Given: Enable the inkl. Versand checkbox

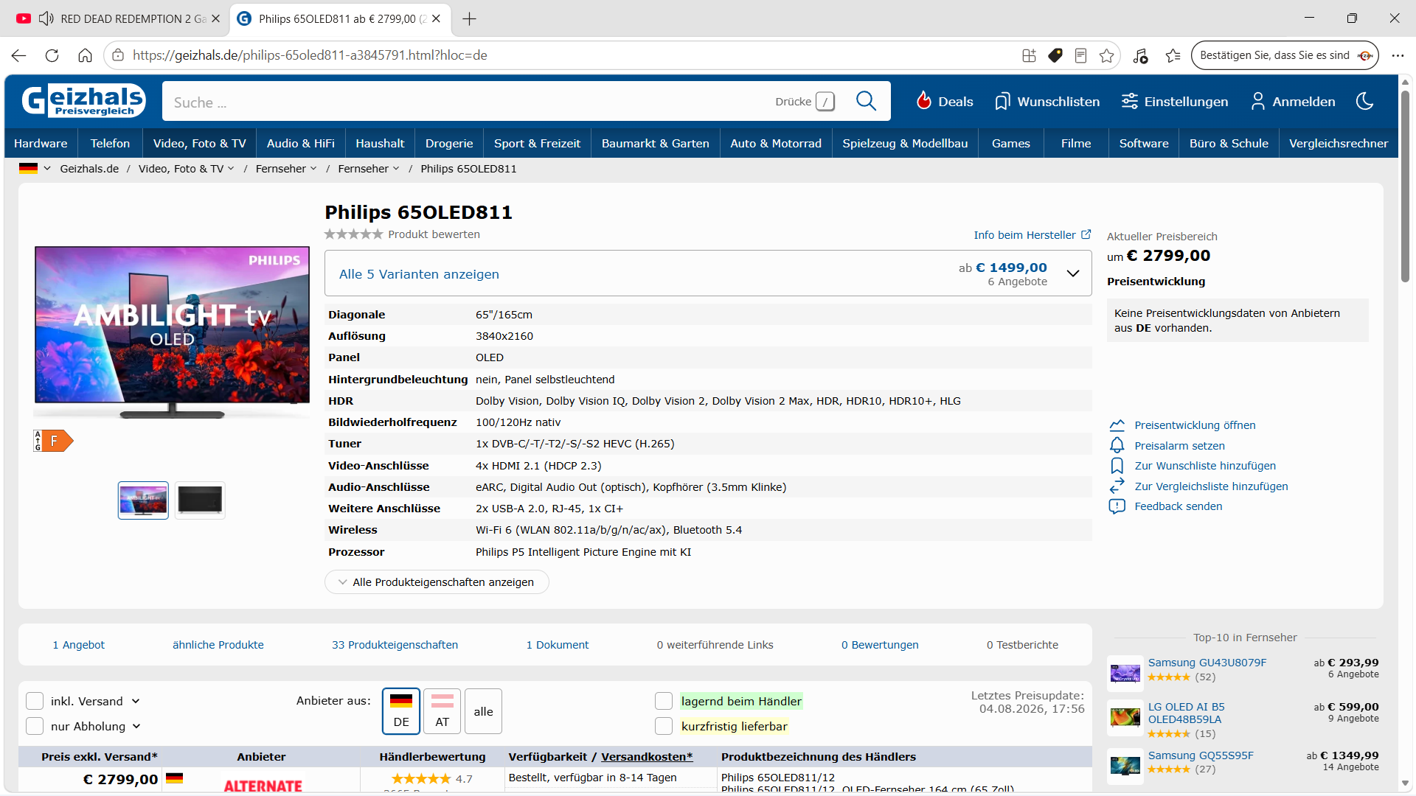Looking at the screenshot, I should tap(35, 701).
